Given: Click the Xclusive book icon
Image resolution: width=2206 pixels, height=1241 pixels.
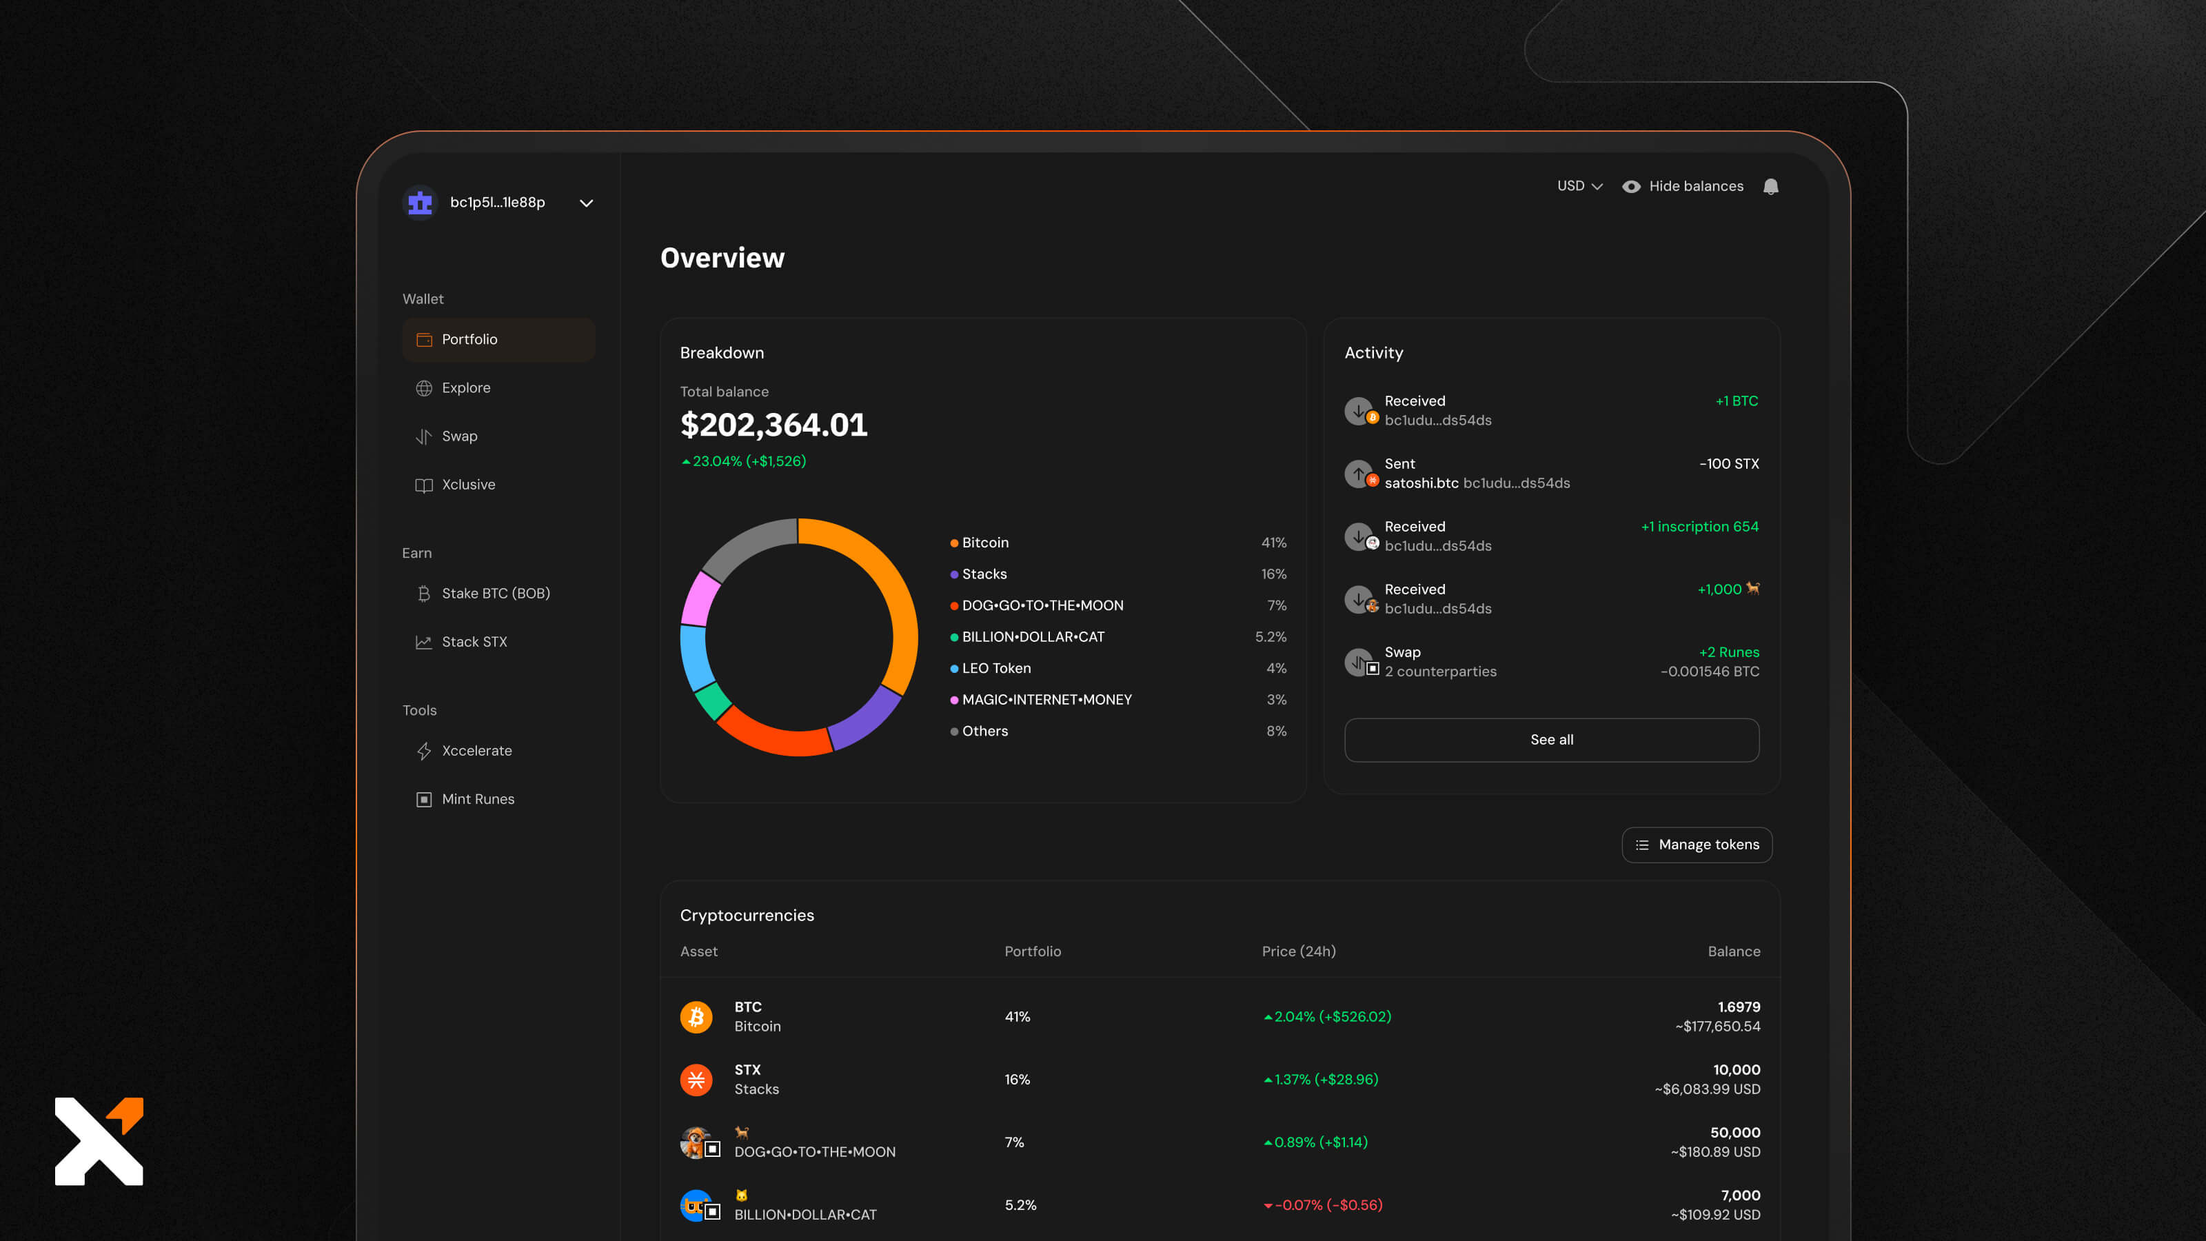Looking at the screenshot, I should tap(424, 485).
